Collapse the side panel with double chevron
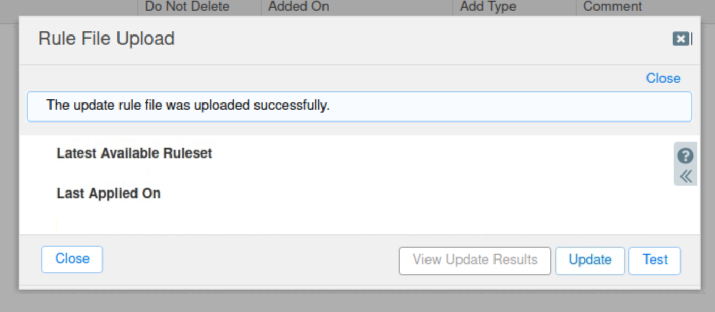The height and width of the screenshot is (312, 715). tap(685, 177)
